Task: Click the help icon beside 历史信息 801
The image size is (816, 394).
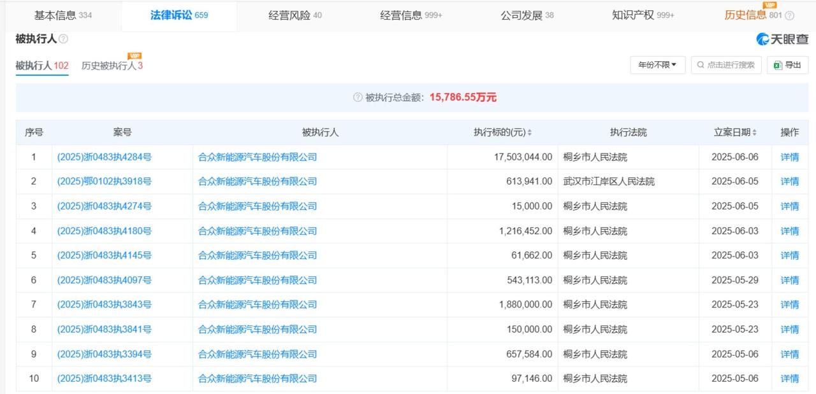Action: pyautogui.click(x=790, y=16)
